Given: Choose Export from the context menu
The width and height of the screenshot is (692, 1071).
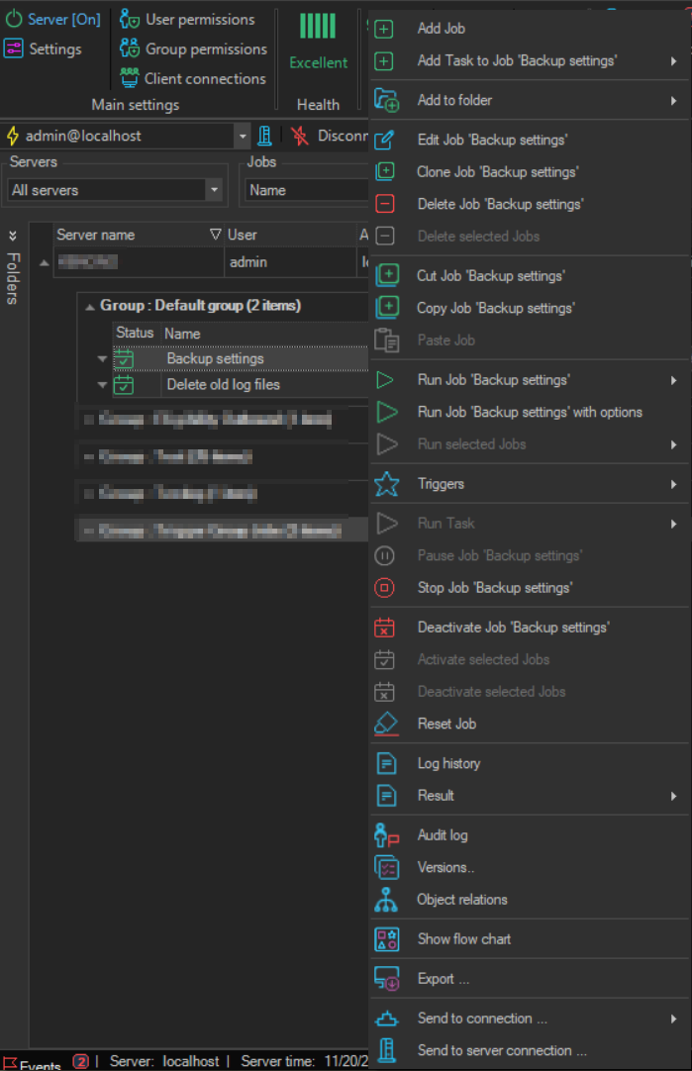Looking at the screenshot, I should [x=443, y=979].
